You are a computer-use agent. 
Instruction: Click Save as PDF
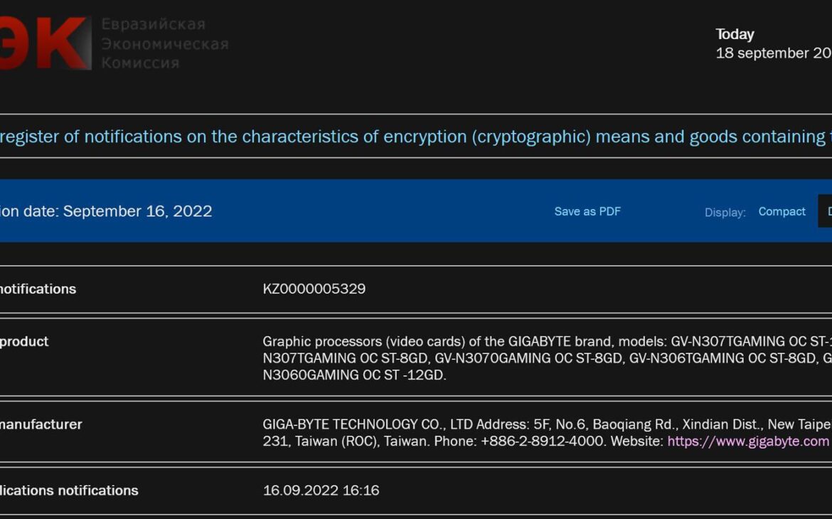587,211
